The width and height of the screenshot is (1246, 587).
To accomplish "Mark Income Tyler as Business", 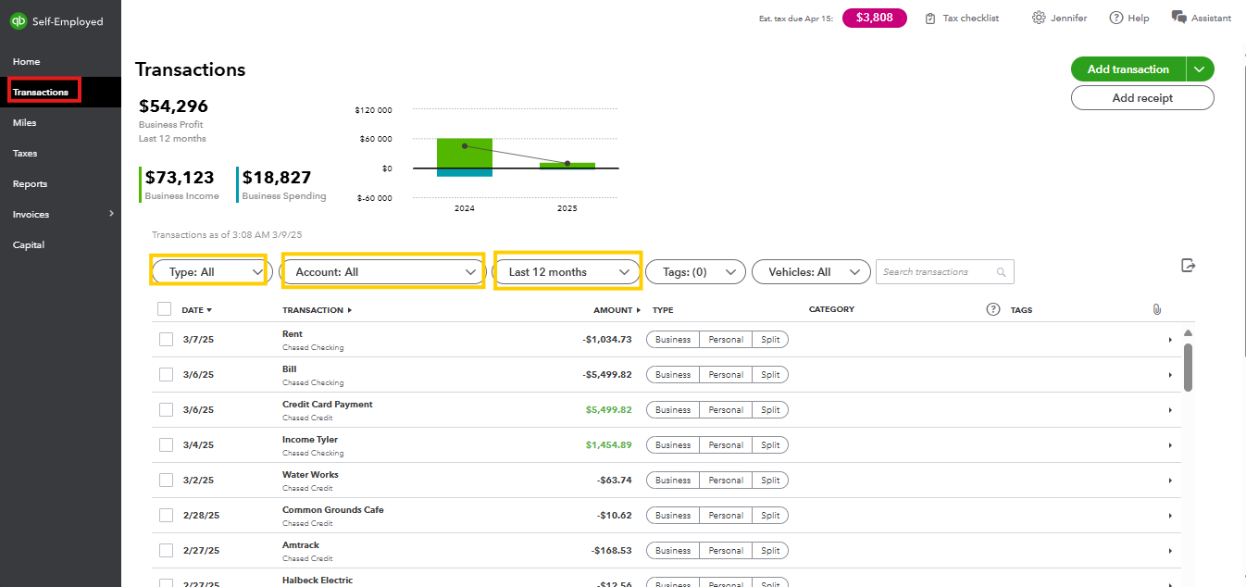I will 673,445.
